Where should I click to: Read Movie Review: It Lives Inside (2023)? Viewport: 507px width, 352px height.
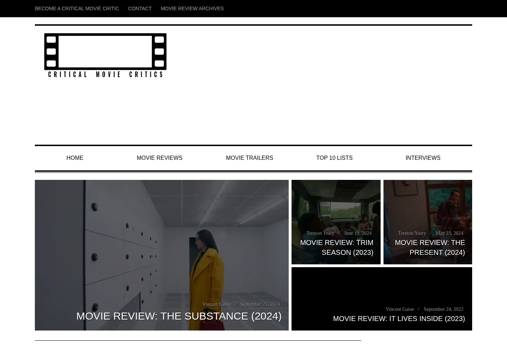coord(399,319)
